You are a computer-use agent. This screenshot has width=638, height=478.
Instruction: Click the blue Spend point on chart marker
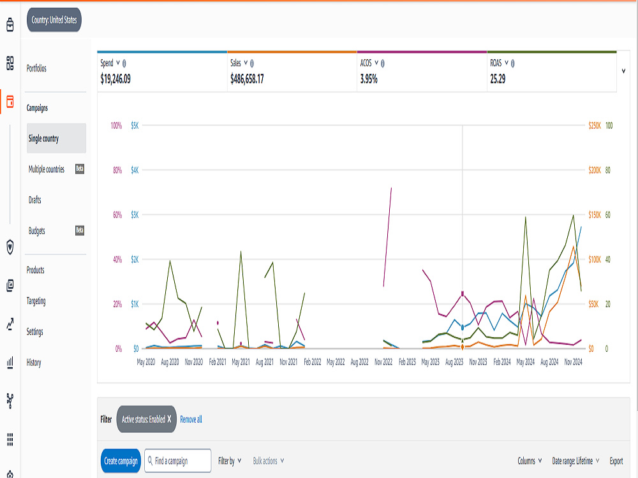462,327
